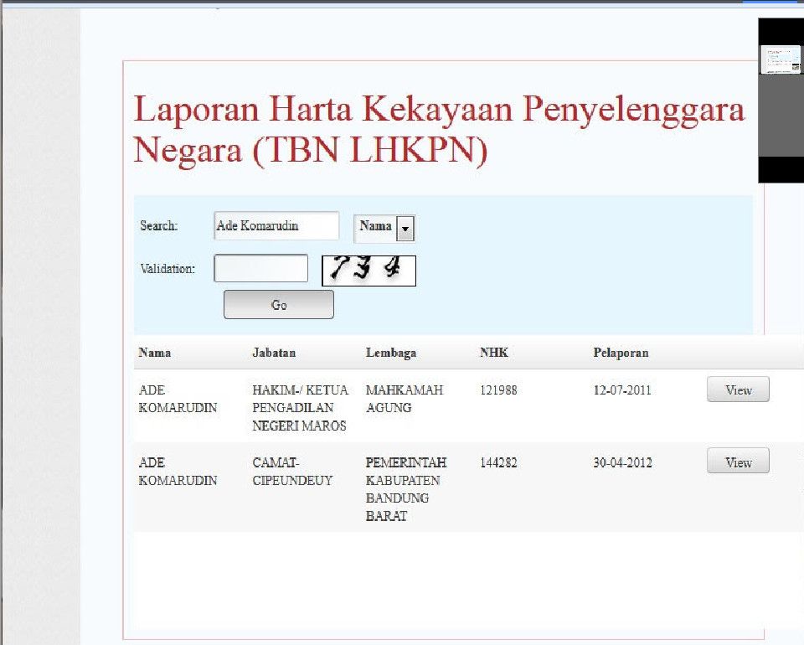Open the page thumbnail preview at top right
Image resolution: width=804 pixels, height=645 pixels.
(780, 60)
